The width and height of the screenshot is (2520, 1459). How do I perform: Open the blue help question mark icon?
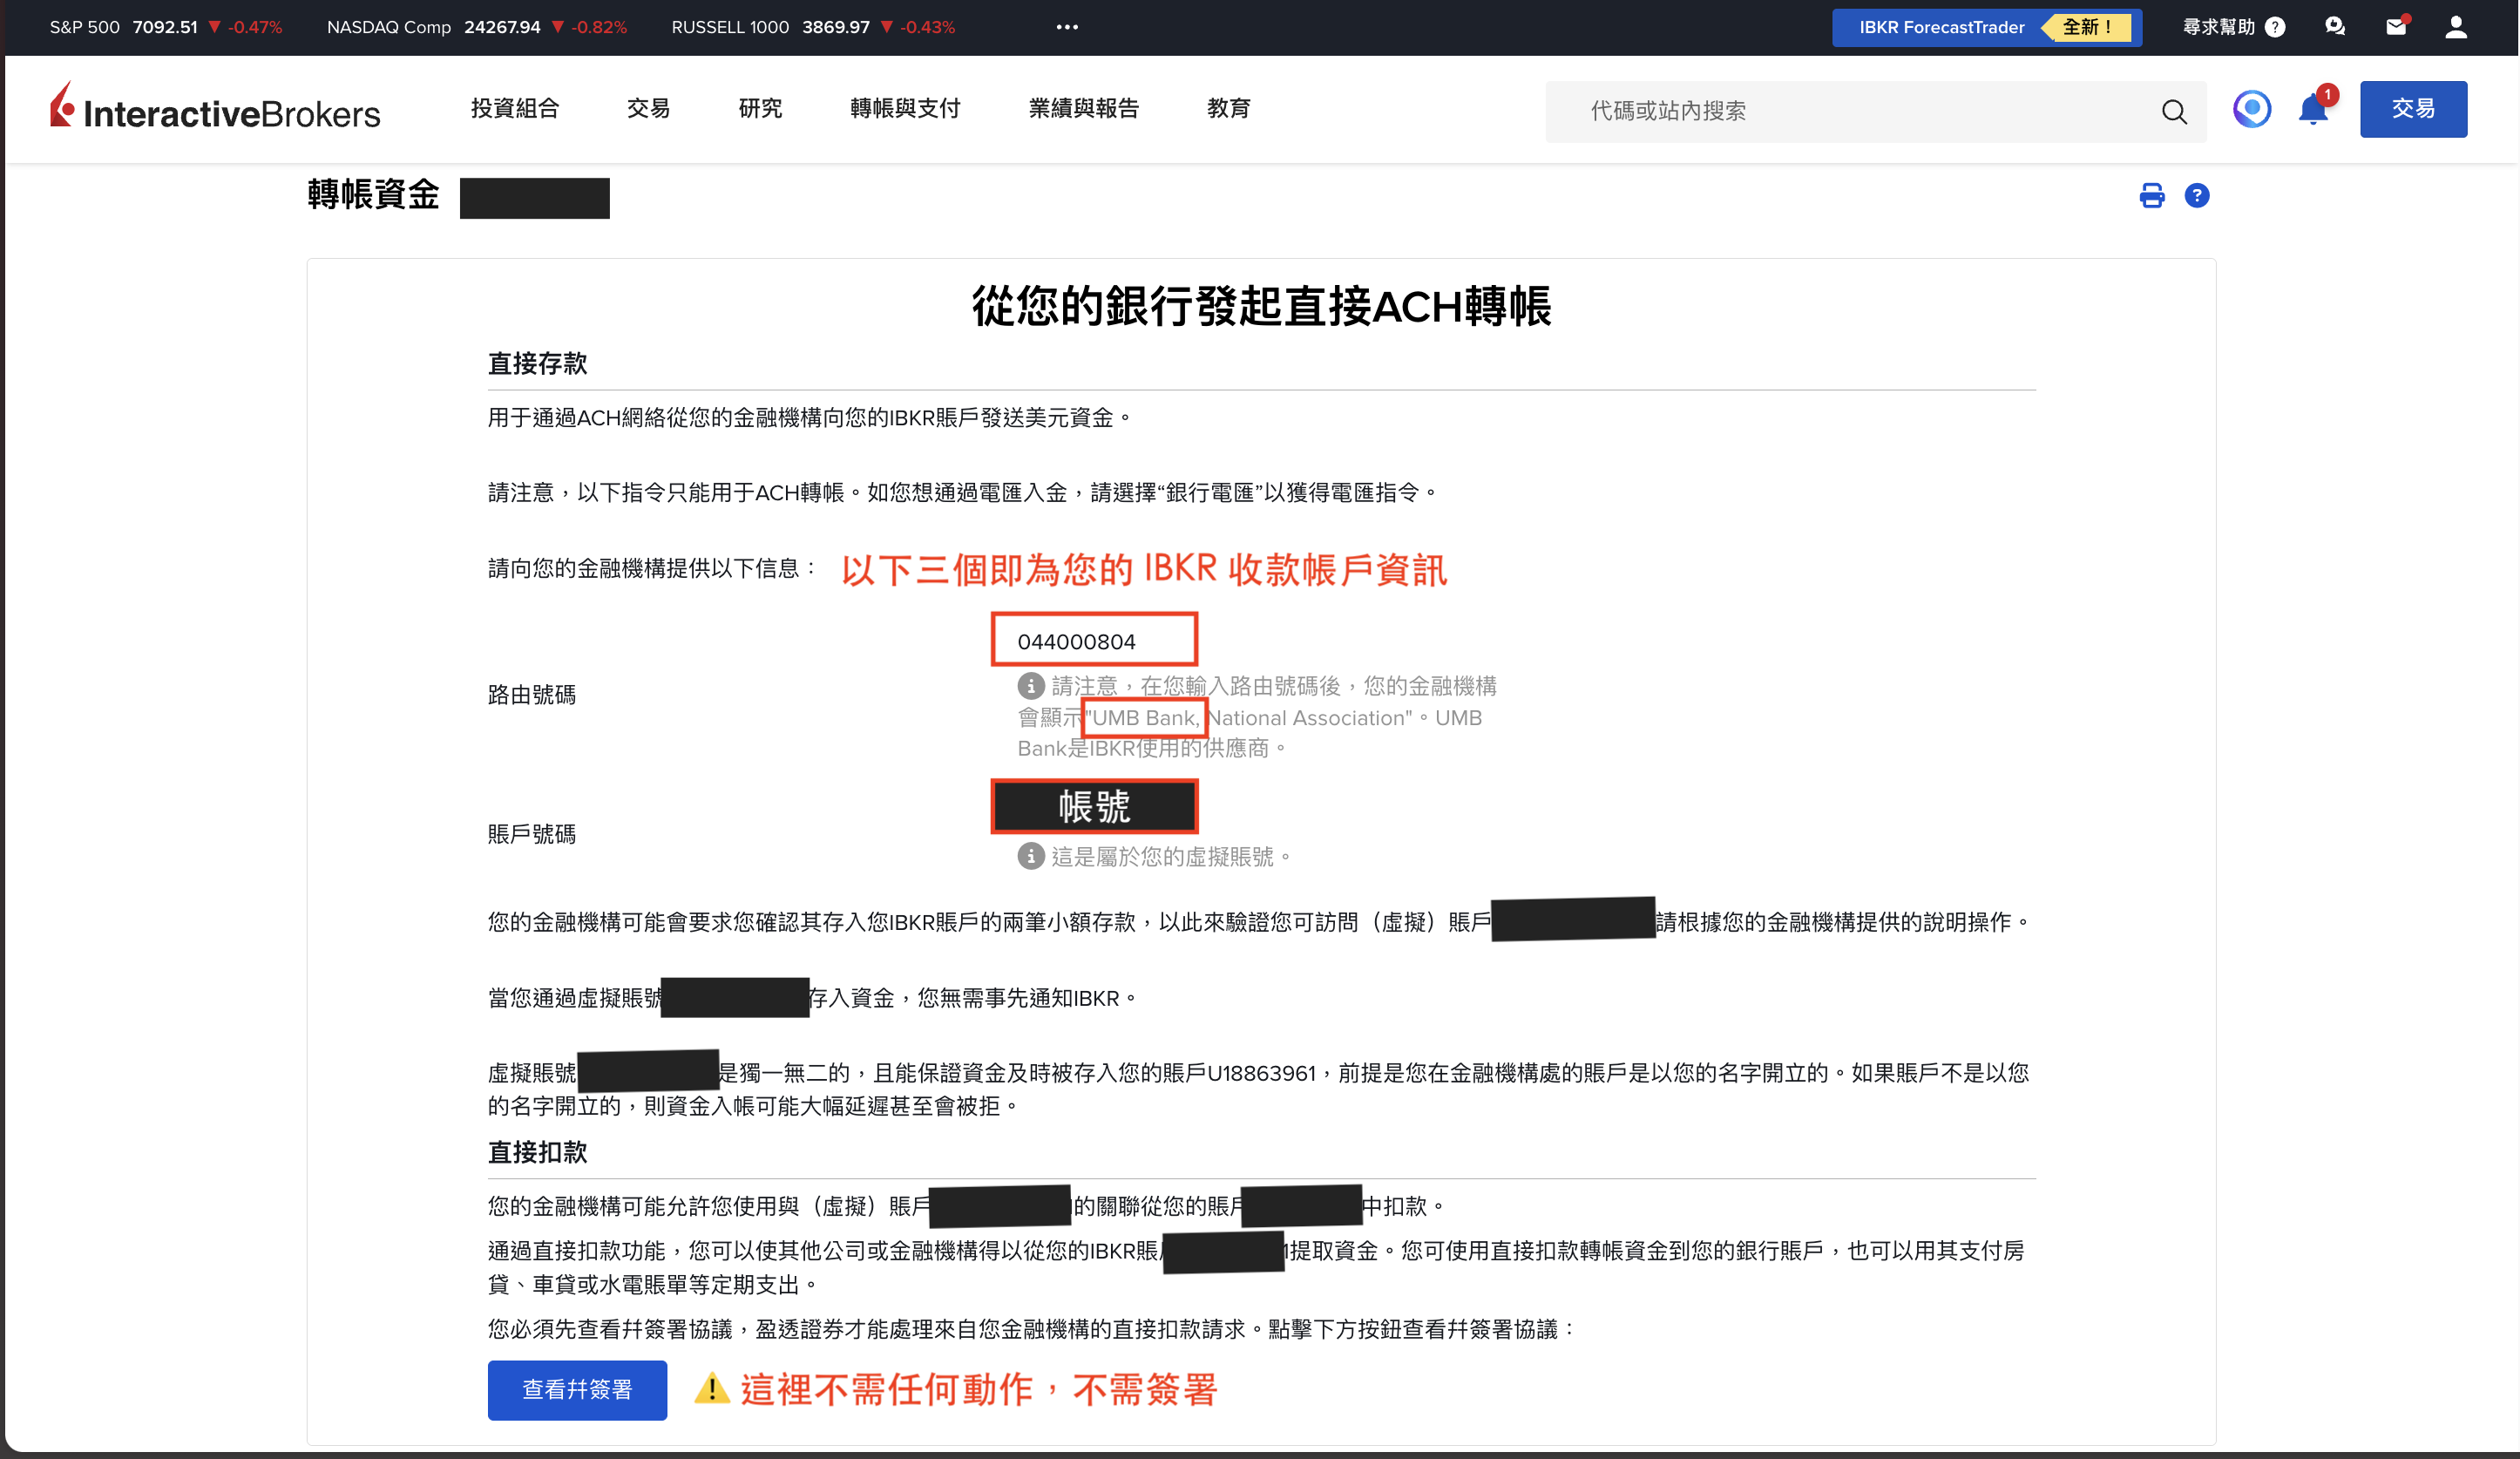(2196, 196)
